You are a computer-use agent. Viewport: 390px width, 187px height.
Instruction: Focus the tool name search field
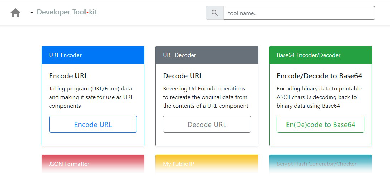(x=299, y=13)
